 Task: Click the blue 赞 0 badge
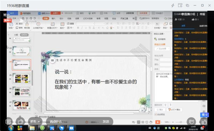tap(204, 115)
